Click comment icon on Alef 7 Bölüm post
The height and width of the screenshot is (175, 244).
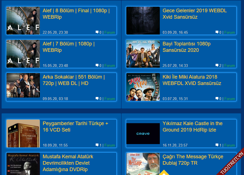(x=97, y=65)
